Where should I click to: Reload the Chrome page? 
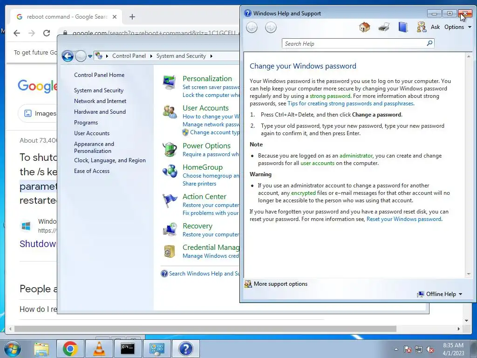tap(47, 33)
